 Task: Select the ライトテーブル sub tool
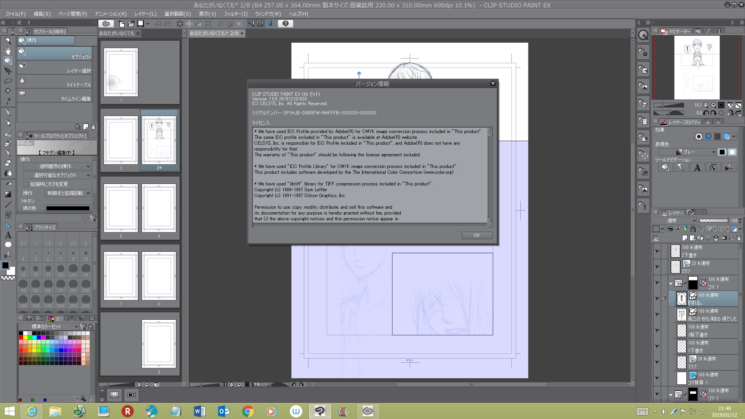(55, 82)
